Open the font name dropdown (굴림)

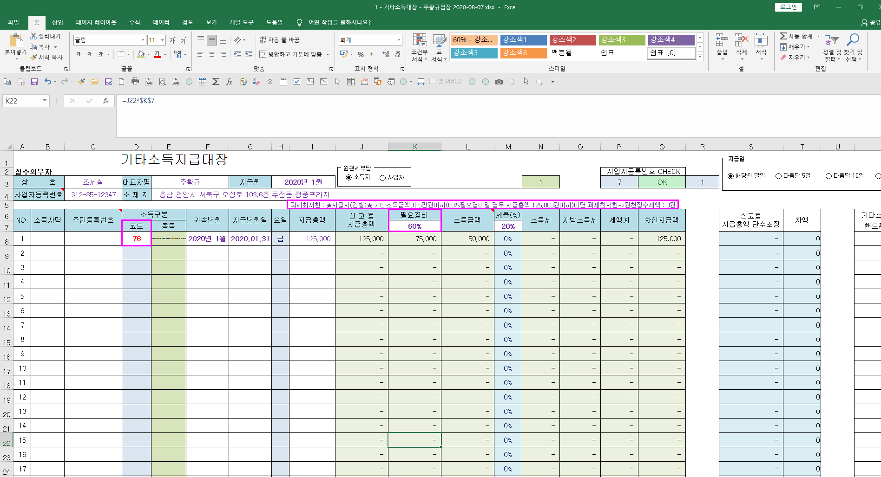[143, 40]
